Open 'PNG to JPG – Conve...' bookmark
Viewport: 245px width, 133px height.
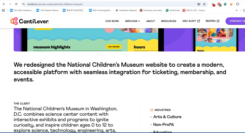coord(194,11)
